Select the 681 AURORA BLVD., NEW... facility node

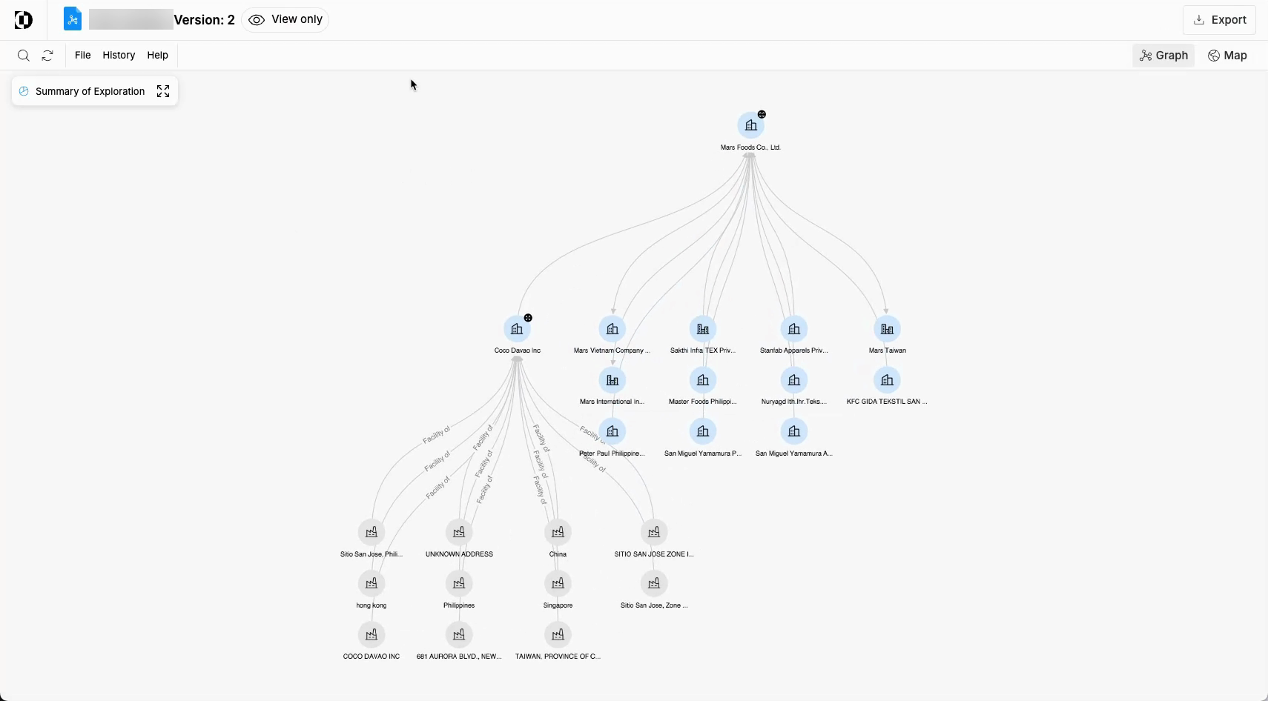(x=459, y=634)
